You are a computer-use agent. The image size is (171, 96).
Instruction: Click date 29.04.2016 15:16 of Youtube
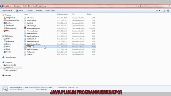62,54
